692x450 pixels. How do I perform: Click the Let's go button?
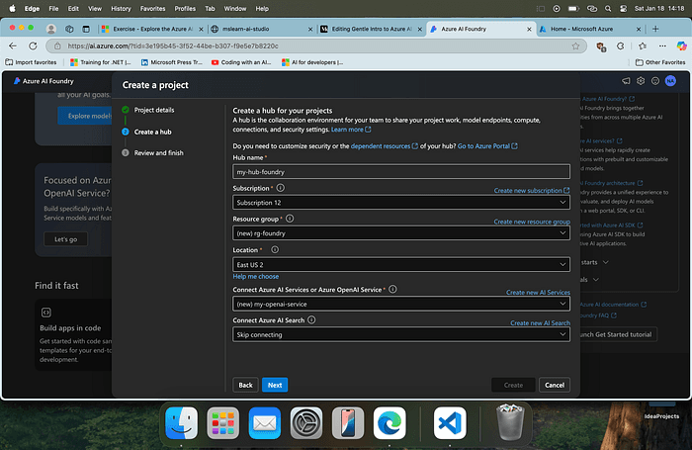pyautogui.click(x=66, y=239)
